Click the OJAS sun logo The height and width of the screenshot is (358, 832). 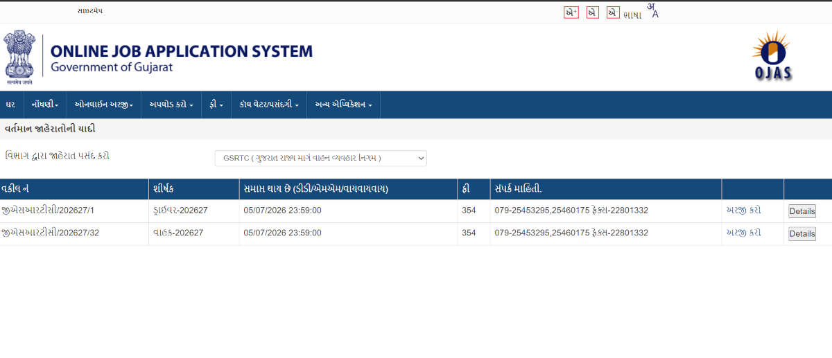click(x=772, y=55)
